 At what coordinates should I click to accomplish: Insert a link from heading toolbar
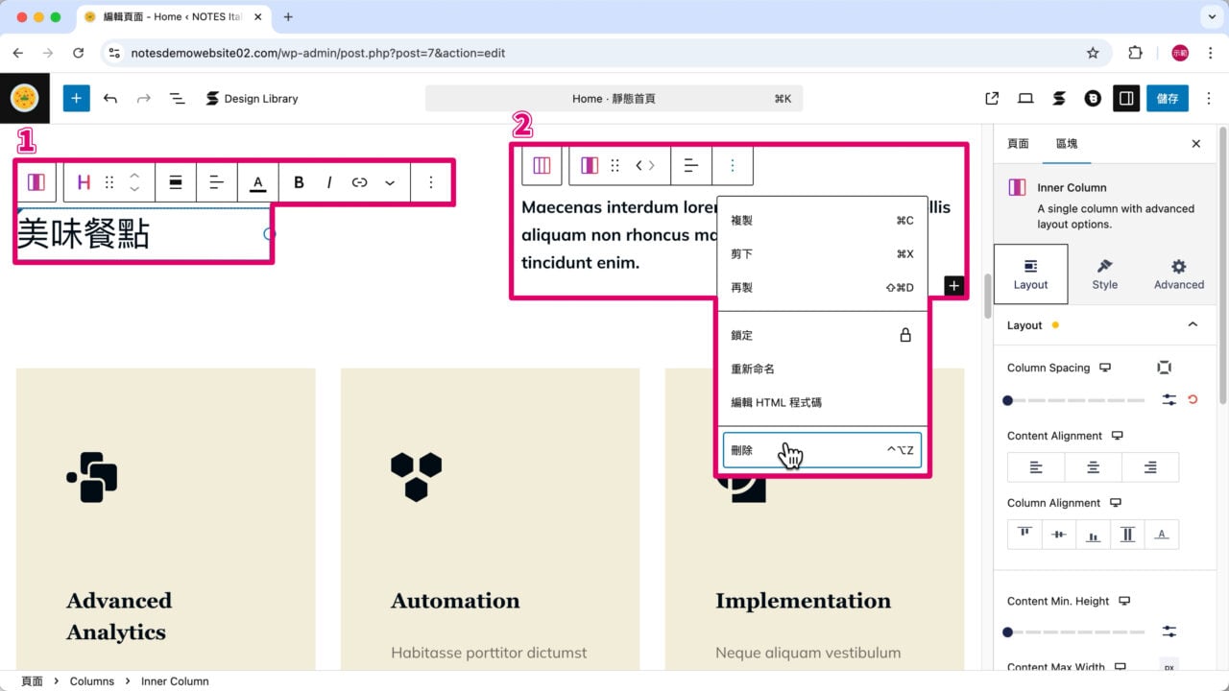359,181
